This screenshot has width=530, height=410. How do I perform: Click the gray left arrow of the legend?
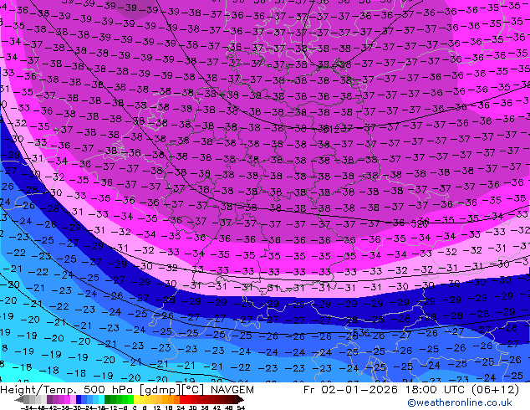(19, 399)
